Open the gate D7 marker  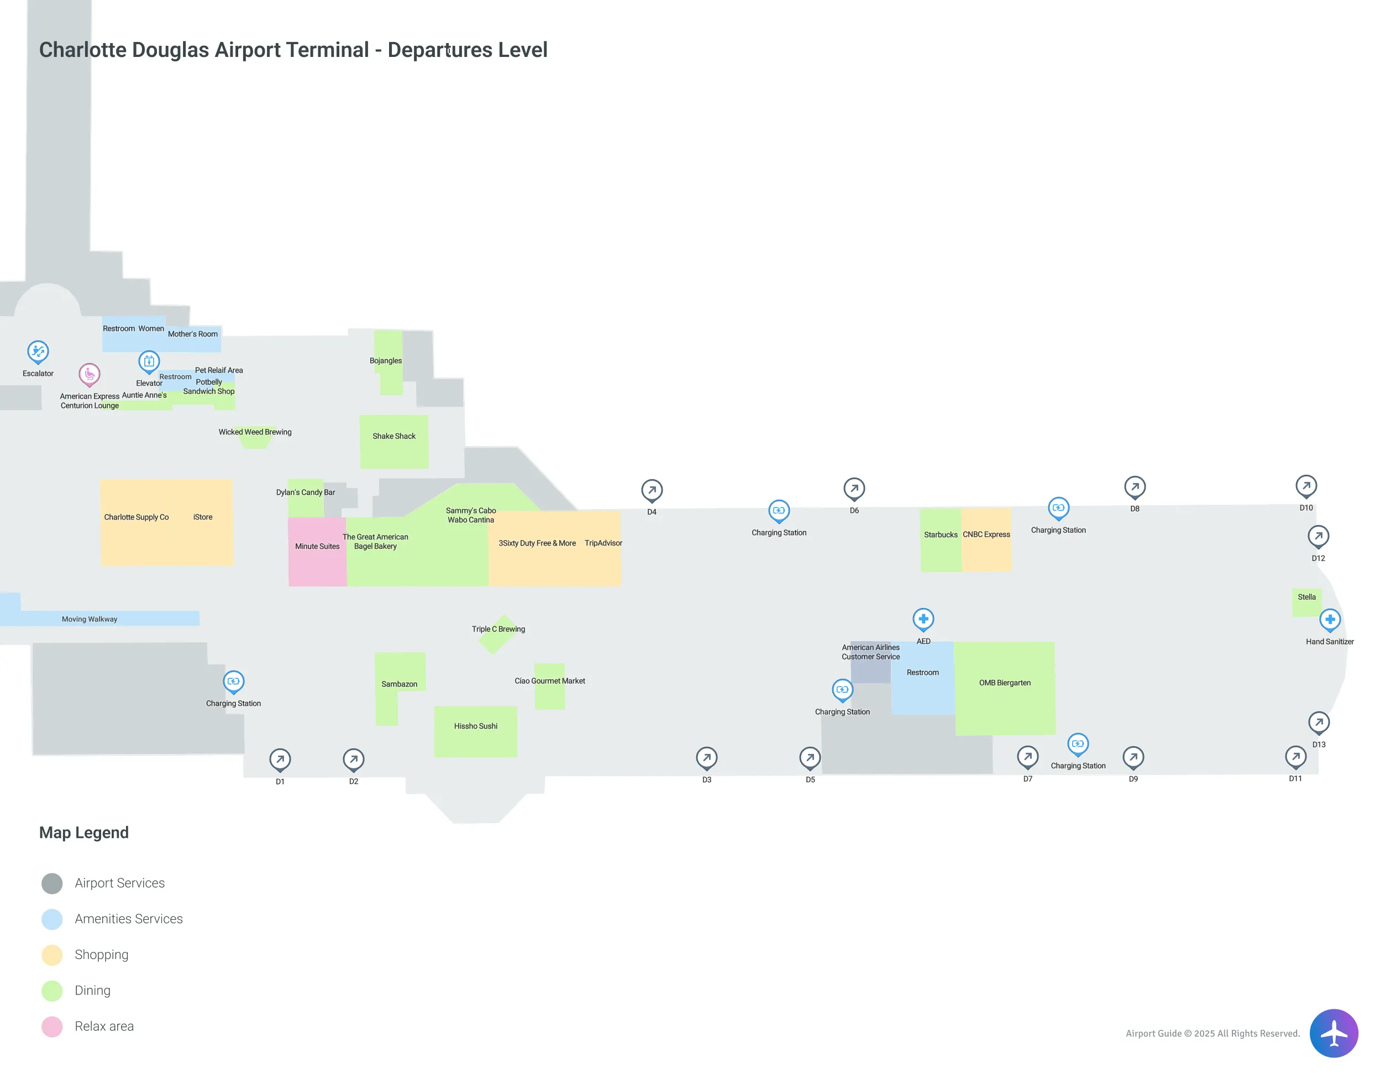1027,758
